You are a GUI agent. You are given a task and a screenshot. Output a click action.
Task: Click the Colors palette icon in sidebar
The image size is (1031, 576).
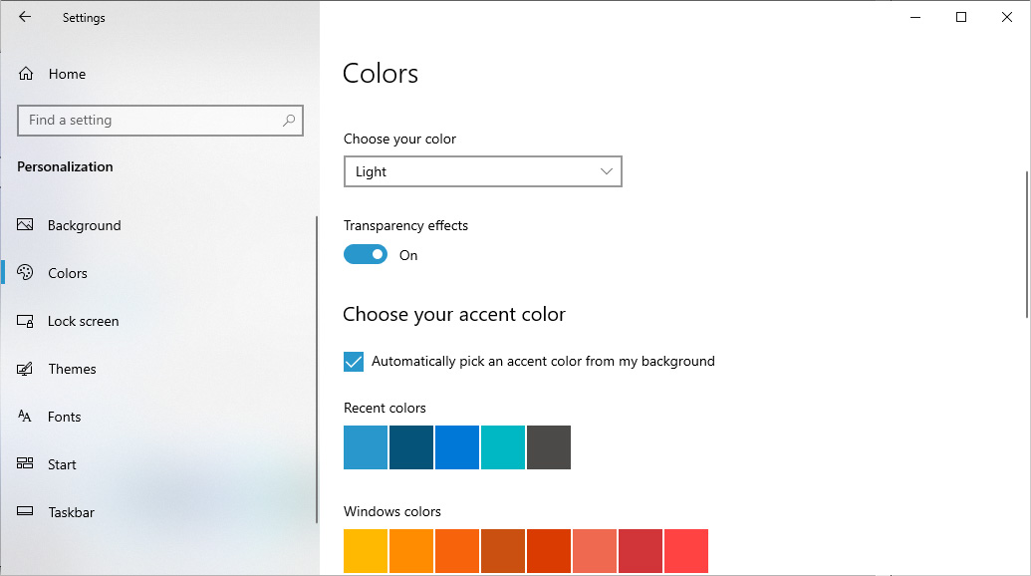pos(25,273)
